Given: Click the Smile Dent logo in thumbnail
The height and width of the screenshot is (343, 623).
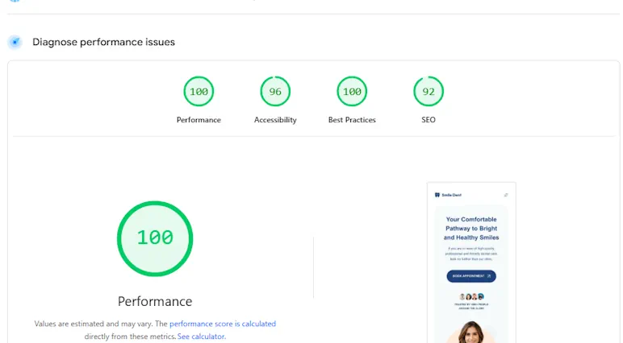Looking at the screenshot, I should coord(448,195).
